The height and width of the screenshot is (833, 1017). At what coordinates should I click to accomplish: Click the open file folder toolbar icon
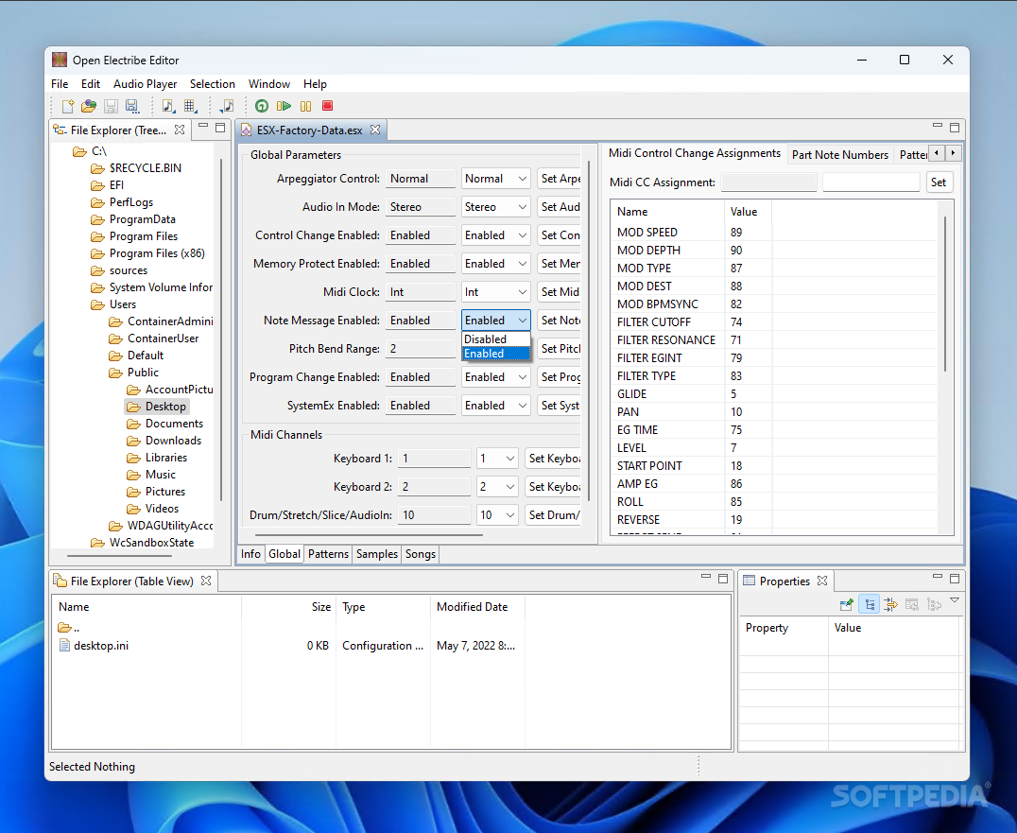[89, 106]
